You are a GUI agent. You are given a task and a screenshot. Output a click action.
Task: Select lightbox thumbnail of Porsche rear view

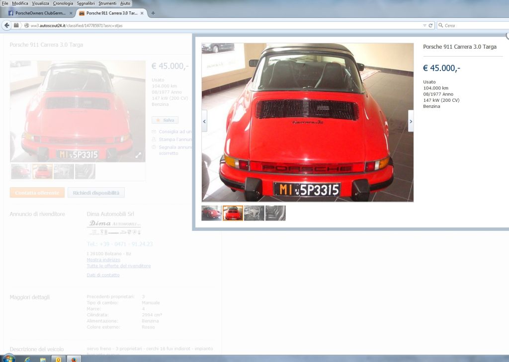point(233,213)
